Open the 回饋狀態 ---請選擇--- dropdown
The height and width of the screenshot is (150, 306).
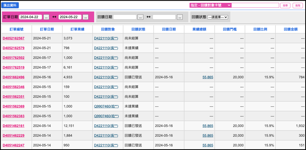pyautogui.click(x=218, y=17)
